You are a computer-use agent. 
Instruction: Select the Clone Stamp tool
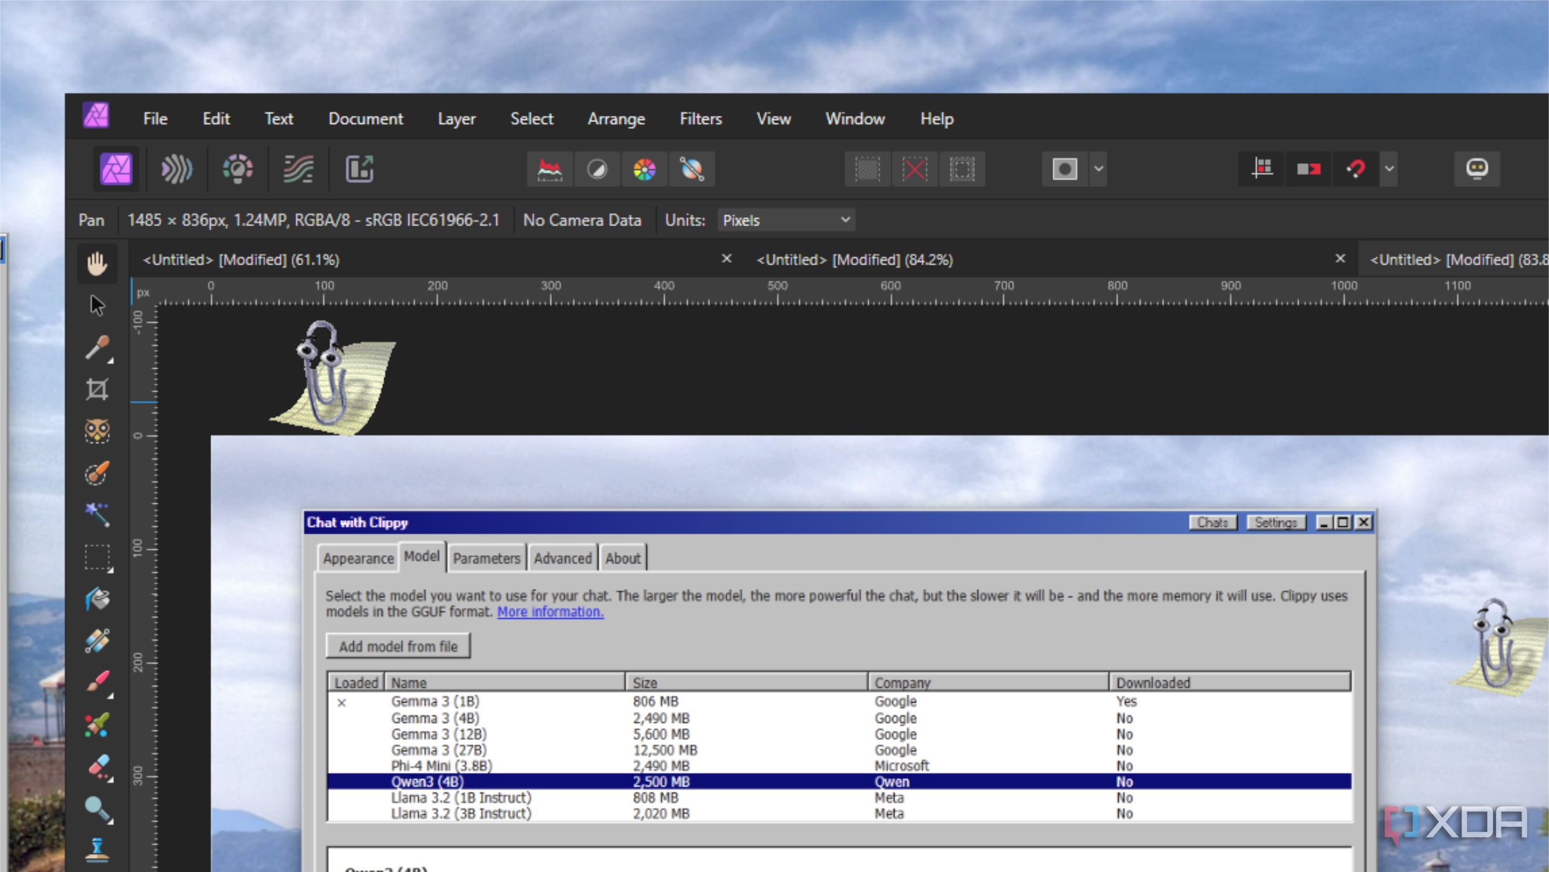[x=97, y=850]
